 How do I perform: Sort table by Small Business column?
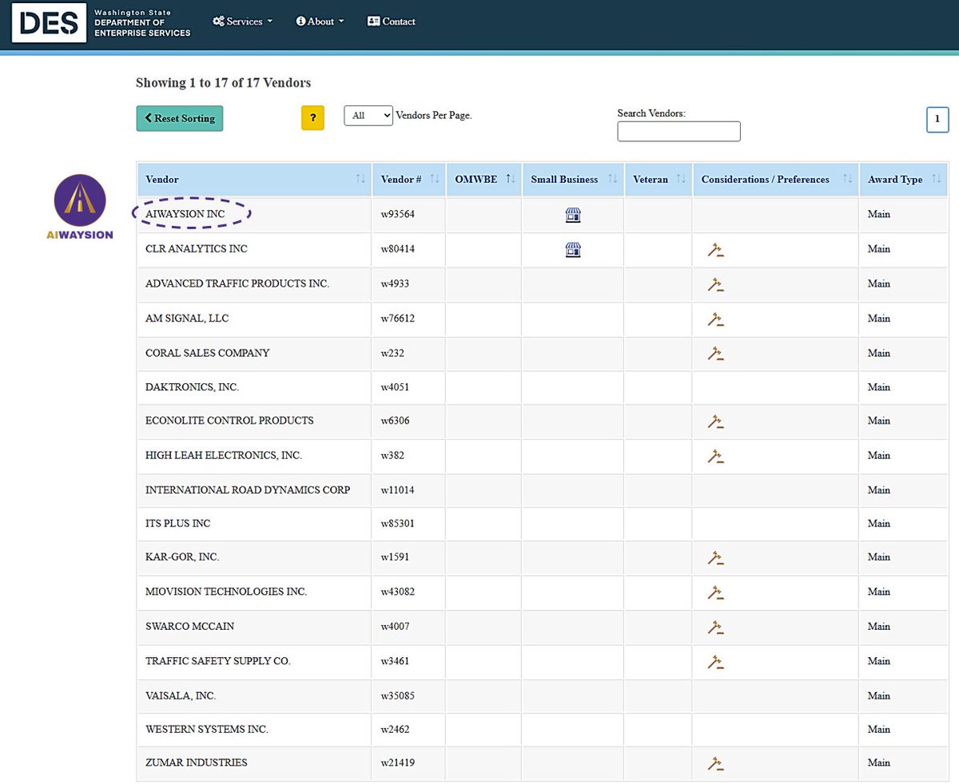[x=572, y=180]
